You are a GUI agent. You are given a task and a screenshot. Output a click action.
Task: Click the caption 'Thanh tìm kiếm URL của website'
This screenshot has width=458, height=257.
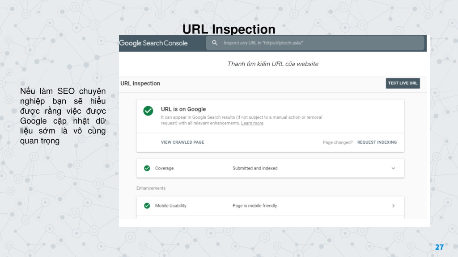(273, 64)
